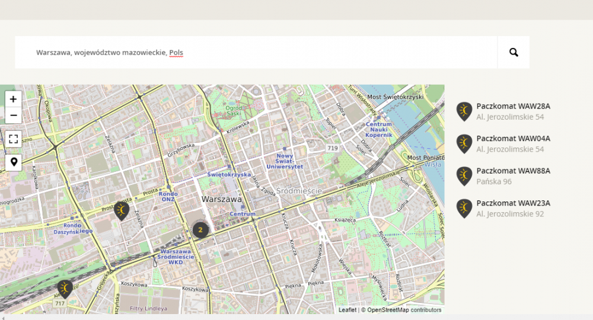Click the search magnifier button
The width and height of the screenshot is (593, 320).
coord(514,53)
